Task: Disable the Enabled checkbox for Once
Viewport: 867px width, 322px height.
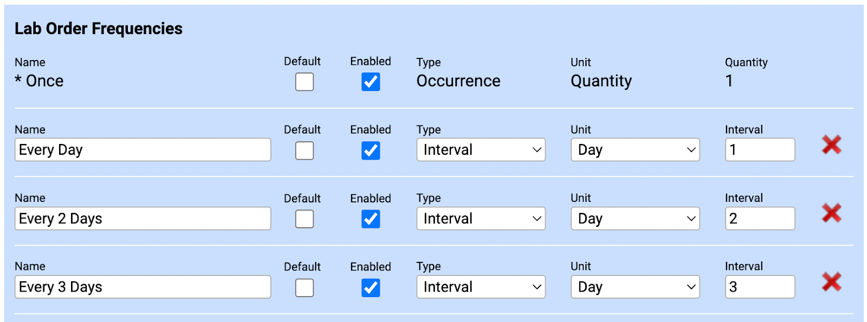Action: [371, 82]
